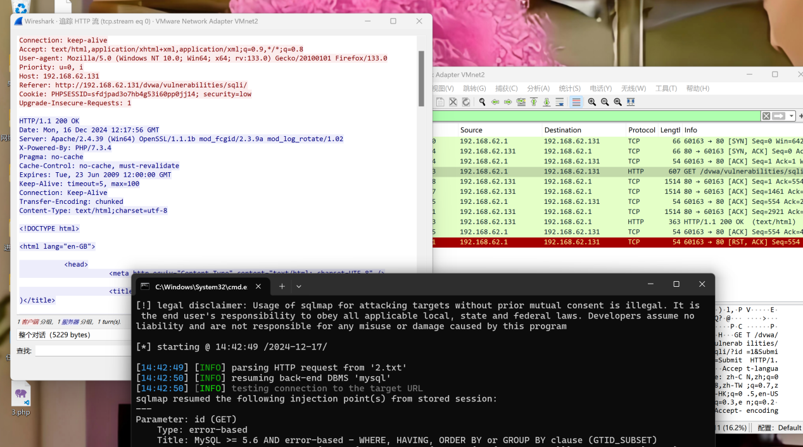
Task: Click the close capture file icon in Wireshark toolbar
Action: 453,102
